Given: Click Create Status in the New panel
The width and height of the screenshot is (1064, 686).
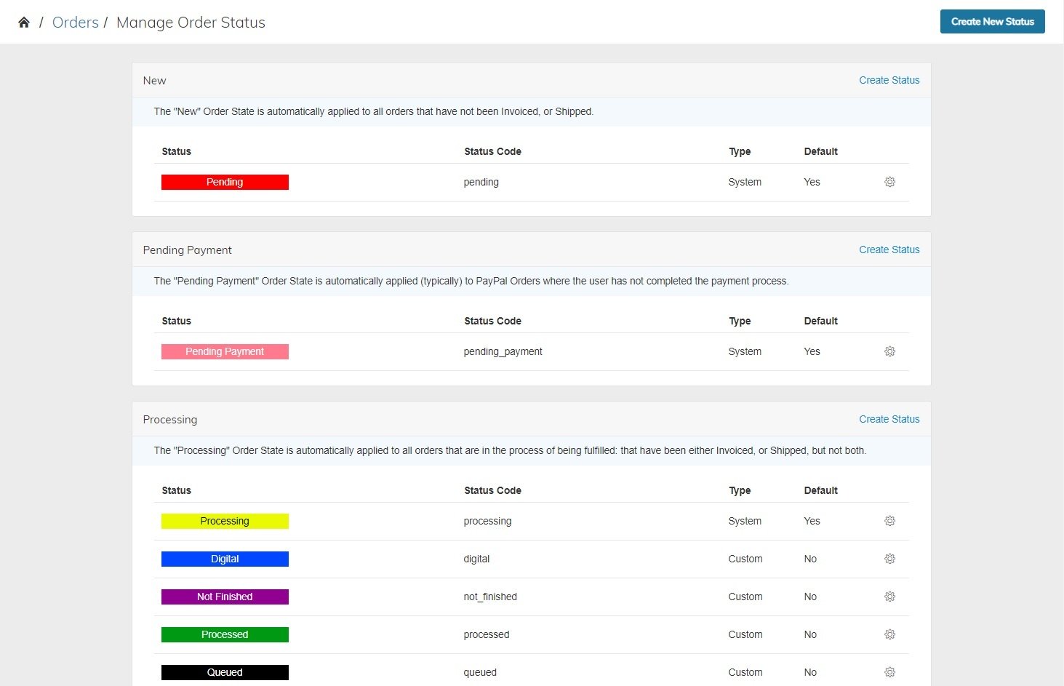Looking at the screenshot, I should point(889,80).
